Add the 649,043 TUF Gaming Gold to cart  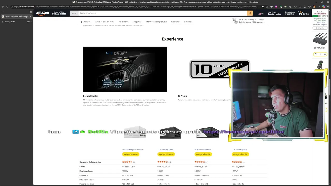point(166,154)
